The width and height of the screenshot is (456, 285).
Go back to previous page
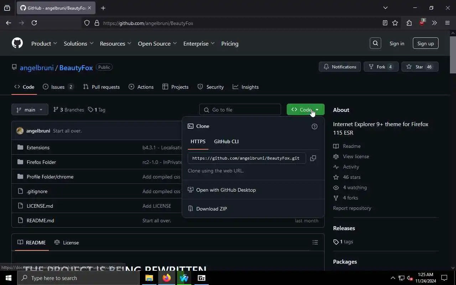9,23
